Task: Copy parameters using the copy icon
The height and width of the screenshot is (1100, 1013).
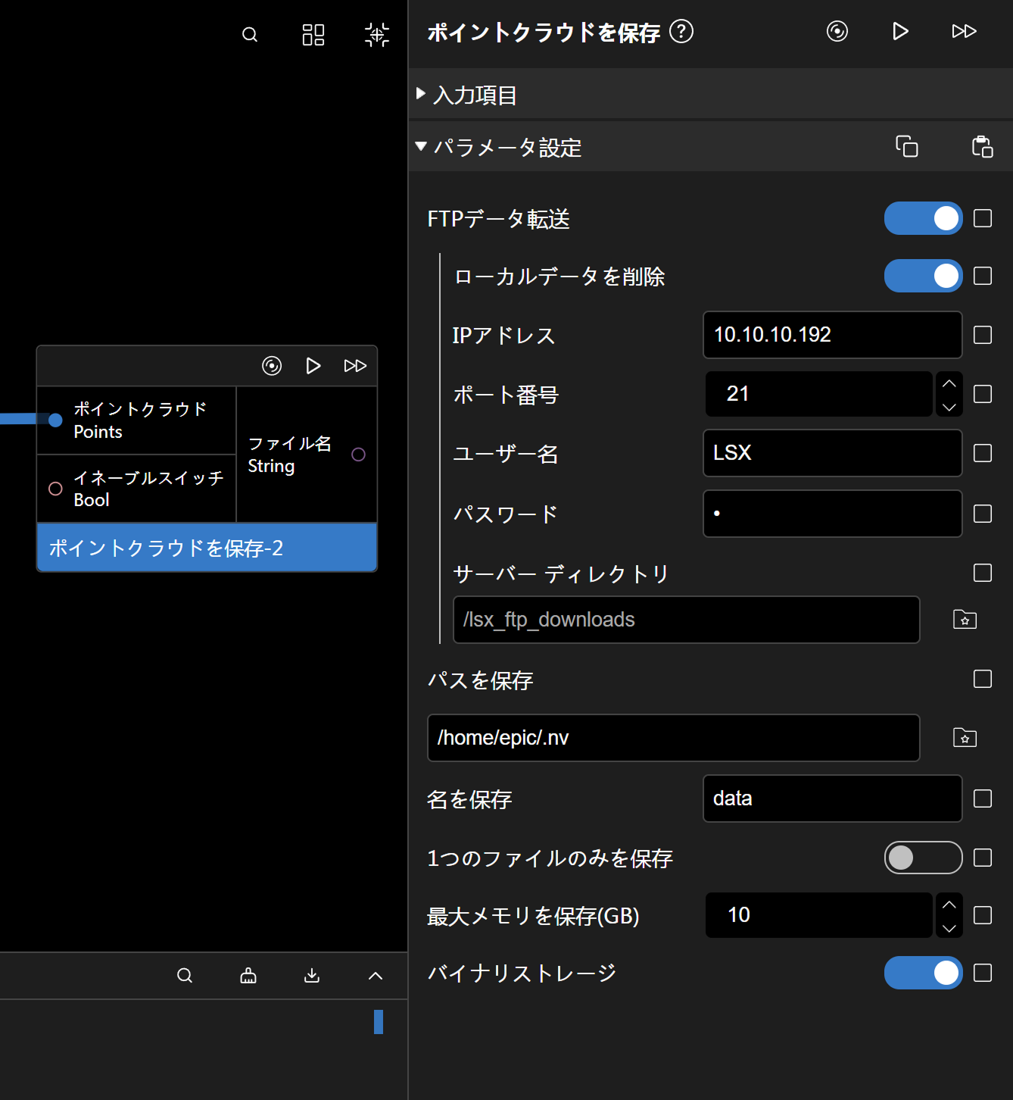Action: click(x=906, y=146)
